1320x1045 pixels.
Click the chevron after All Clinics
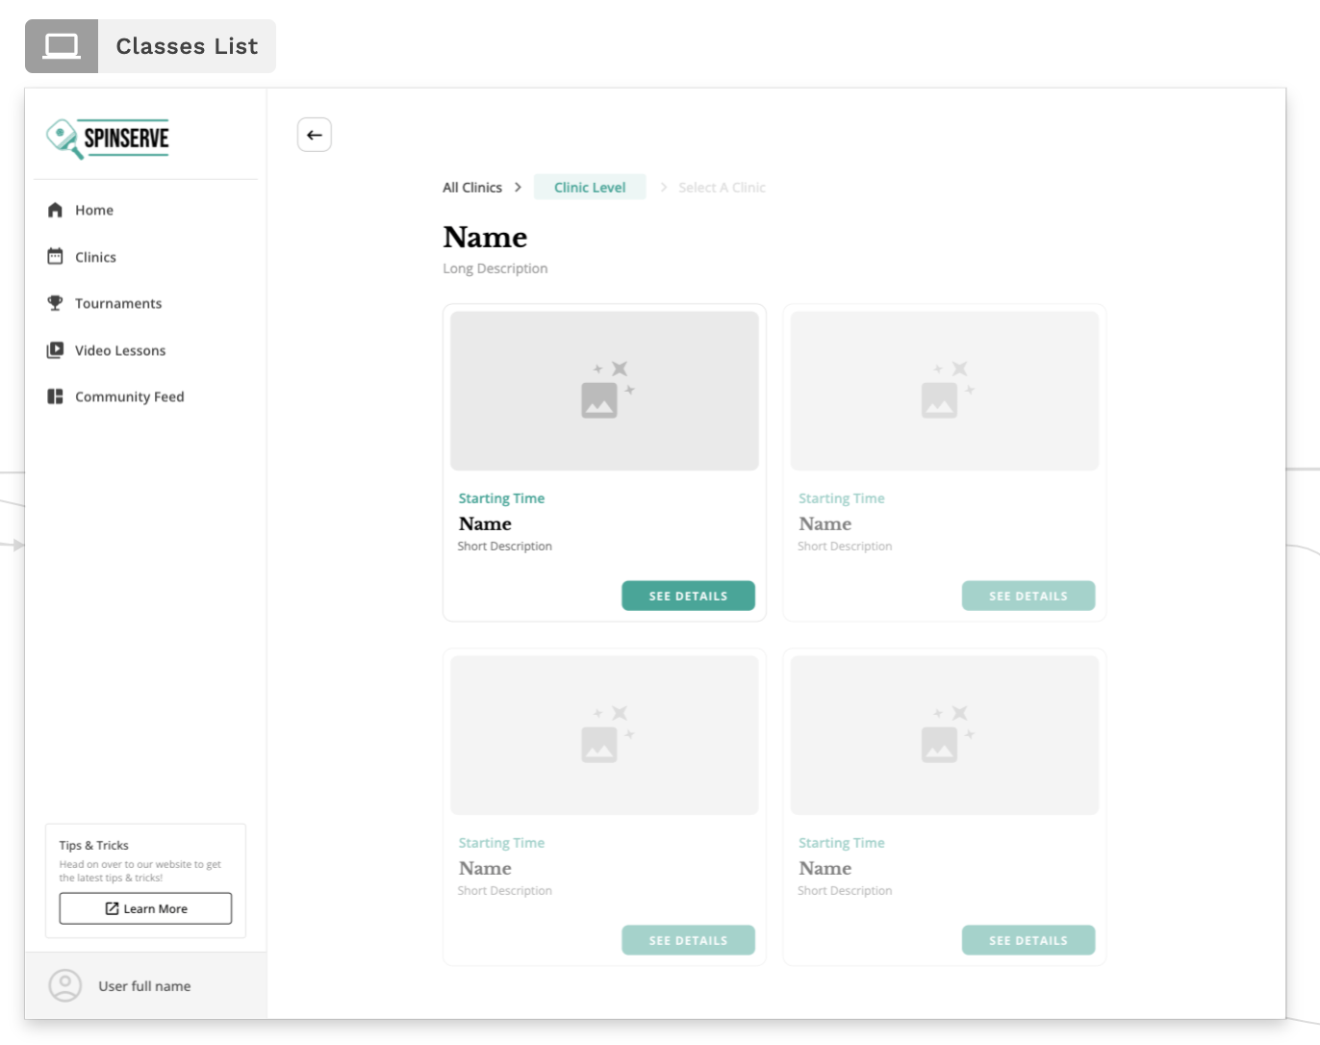(x=518, y=188)
